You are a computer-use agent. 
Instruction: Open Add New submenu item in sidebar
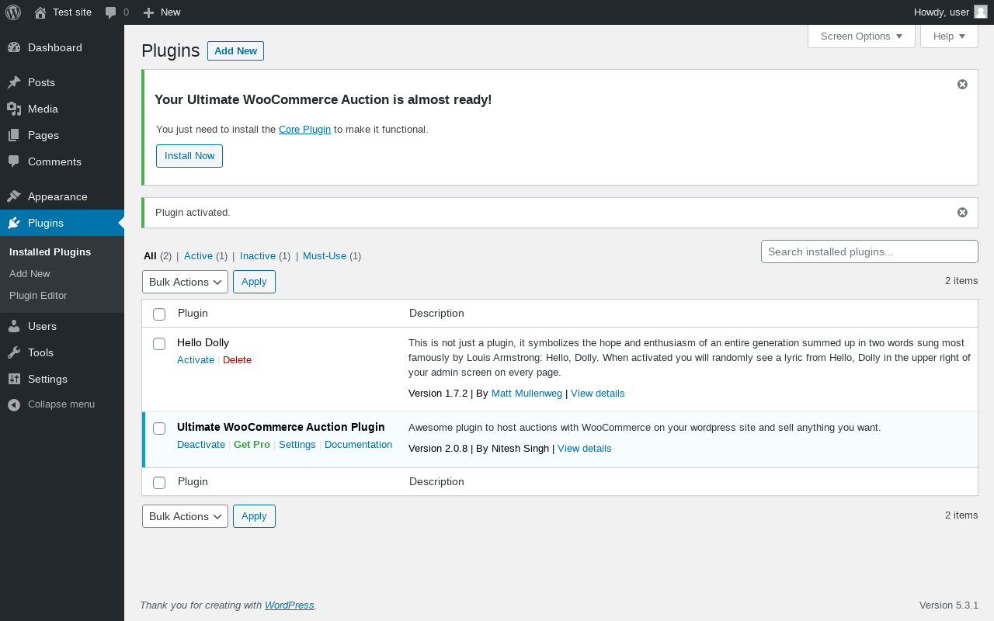click(x=30, y=273)
